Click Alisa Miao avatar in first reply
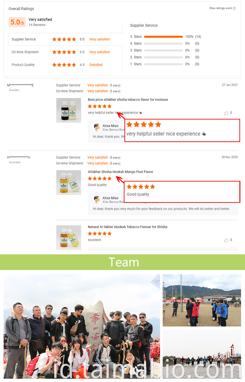Screen dimensions: 245x382 (x=97, y=127)
